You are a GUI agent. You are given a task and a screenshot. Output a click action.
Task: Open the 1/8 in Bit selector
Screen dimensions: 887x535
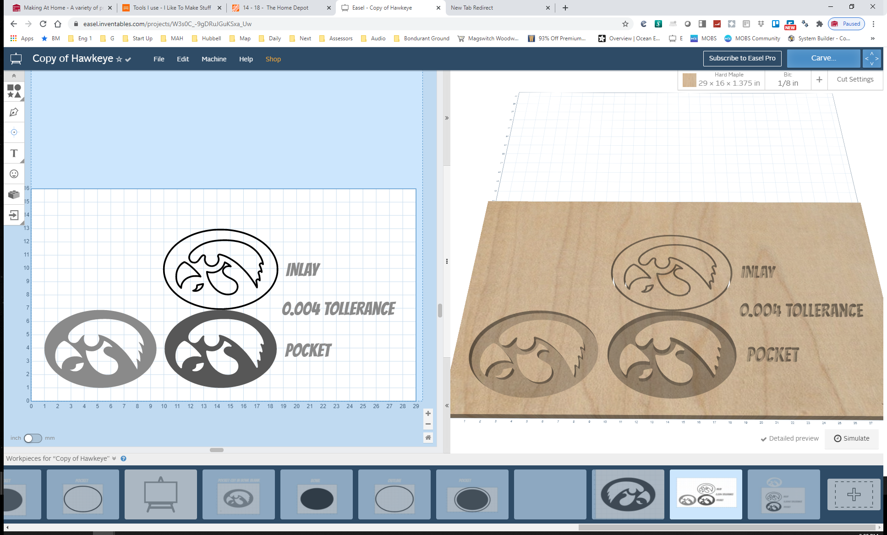click(x=788, y=80)
